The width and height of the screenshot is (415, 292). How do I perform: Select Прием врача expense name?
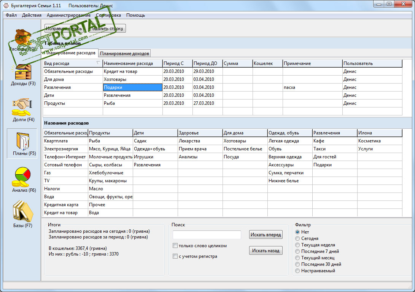(200, 149)
